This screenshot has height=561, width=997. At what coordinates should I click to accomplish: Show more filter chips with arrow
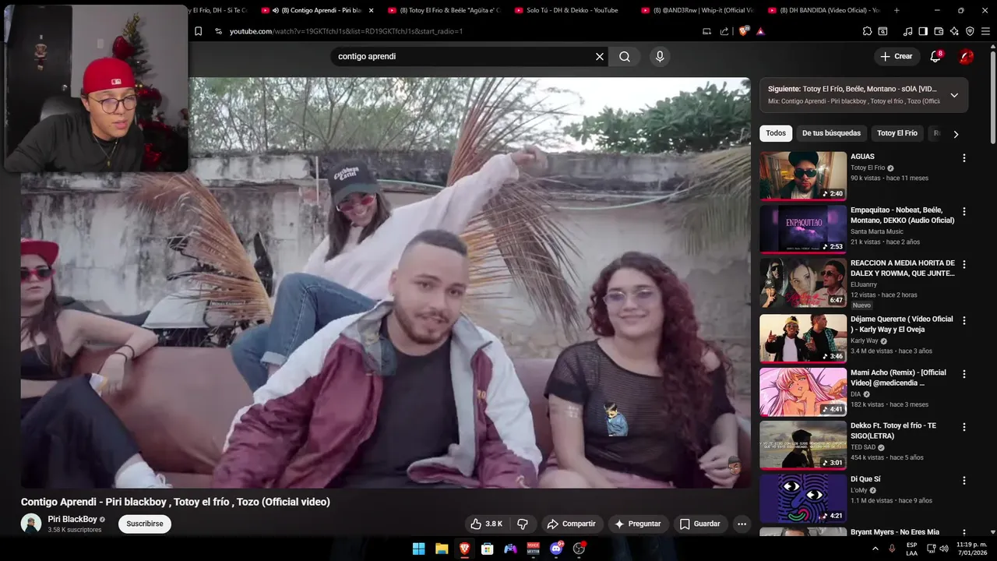(x=956, y=134)
